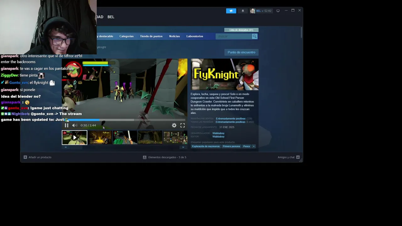402x226 pixels.
Task: Switch to Big Picture mode via monitor icon
Action: [x=278, y=11]
